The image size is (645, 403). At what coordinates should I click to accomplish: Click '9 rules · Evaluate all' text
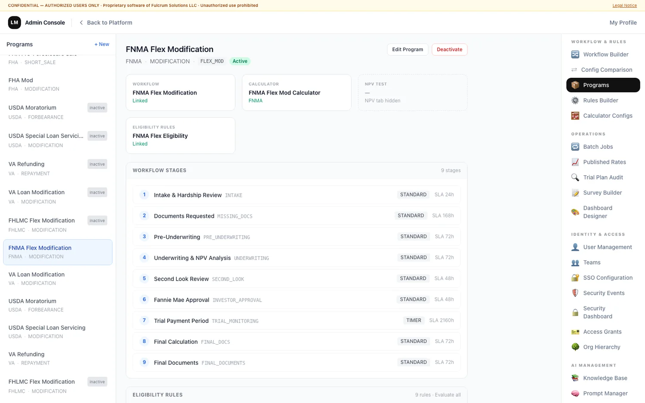click(x=438, y=395)
